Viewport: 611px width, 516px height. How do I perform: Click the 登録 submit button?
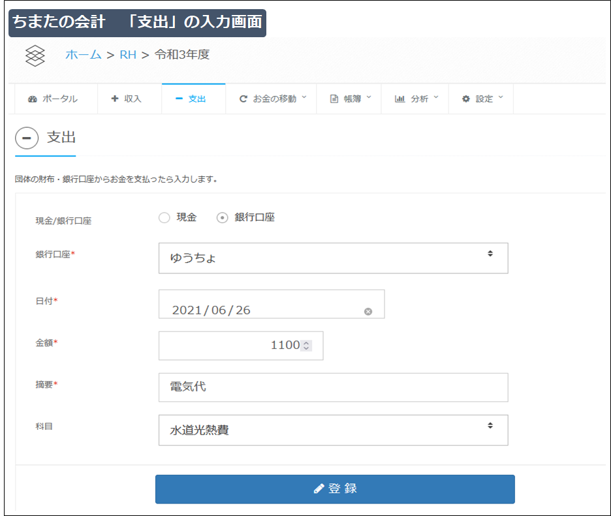point(334,488)
